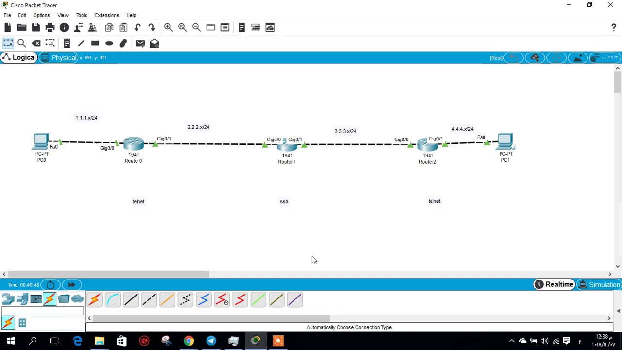Undo the last action
The image size is (622, 350).
click(138, 28)
